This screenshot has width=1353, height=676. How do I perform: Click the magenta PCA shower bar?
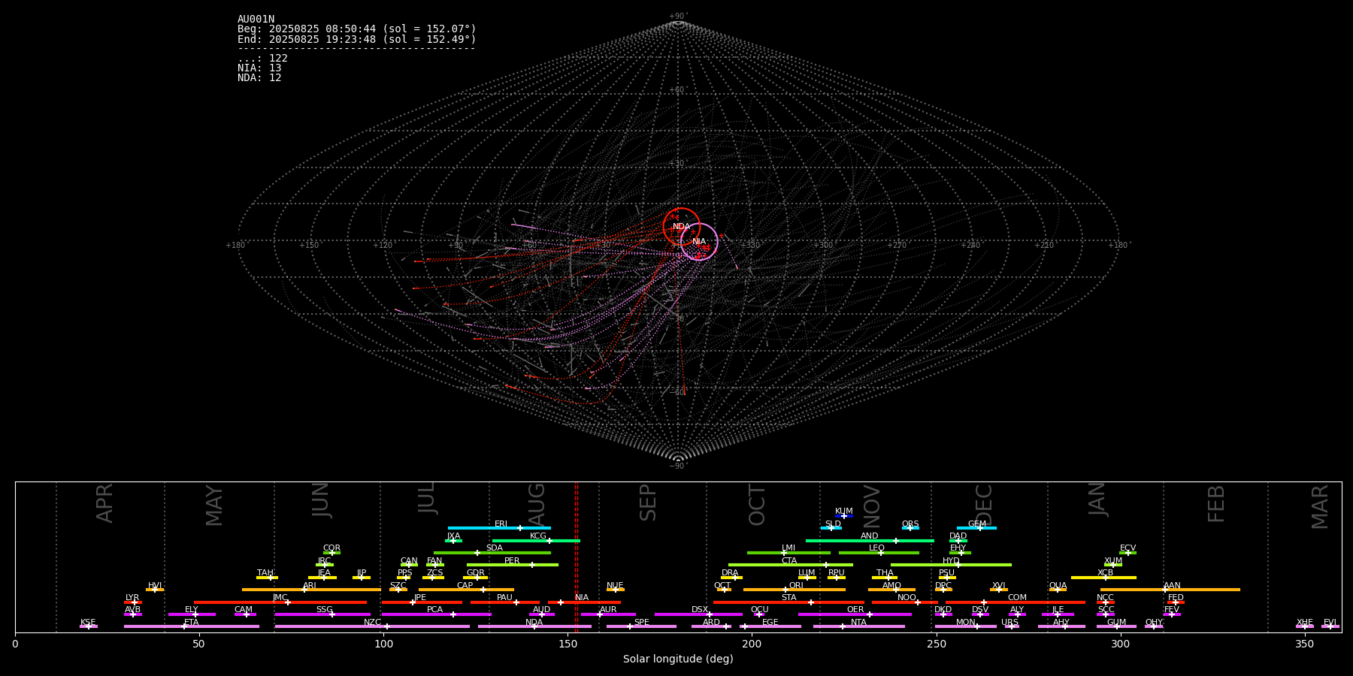(x=436, y=614)
